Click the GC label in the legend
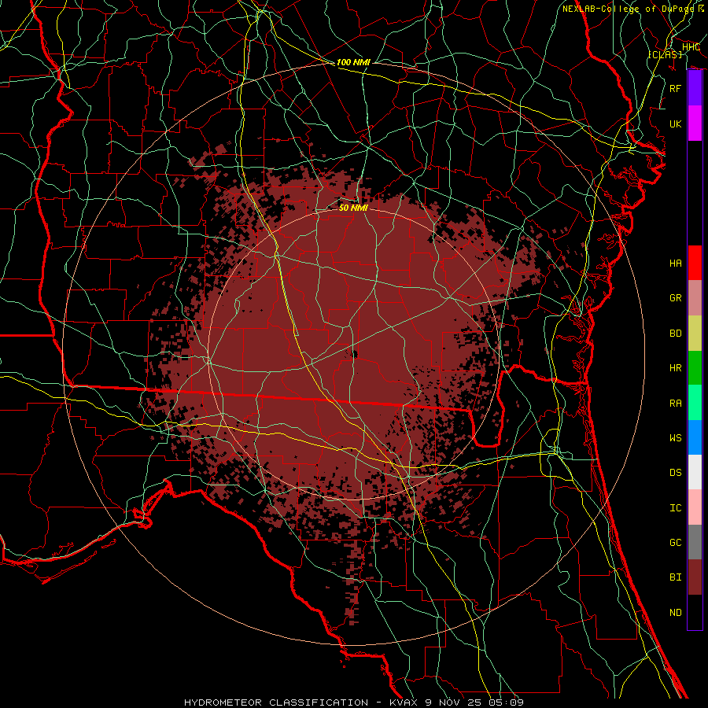The width and height of the screenshot is (708, 708). (x=676, y=543)
